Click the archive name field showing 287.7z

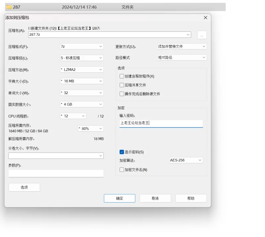point(110,34)
